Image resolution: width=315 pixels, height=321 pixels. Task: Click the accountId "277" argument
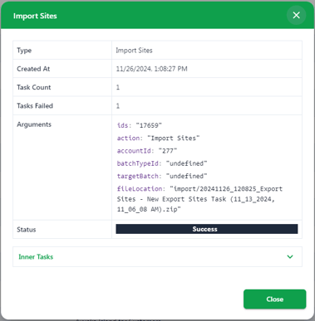(147, 151)
